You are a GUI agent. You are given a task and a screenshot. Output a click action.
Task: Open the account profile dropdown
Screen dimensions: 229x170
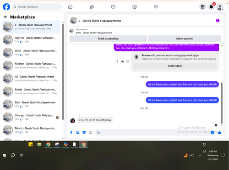point(220,7)
